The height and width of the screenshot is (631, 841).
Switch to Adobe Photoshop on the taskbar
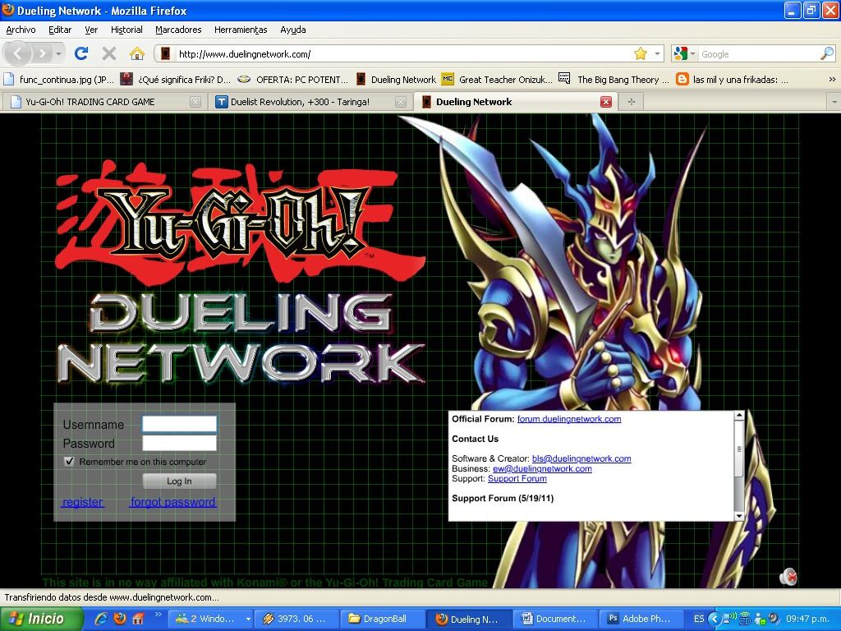(x=642, y=619)
